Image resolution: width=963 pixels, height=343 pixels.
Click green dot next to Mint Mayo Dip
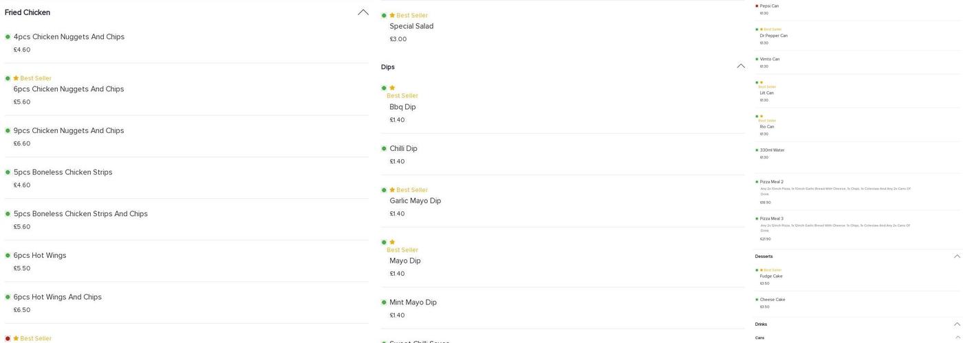coord(384,303)
